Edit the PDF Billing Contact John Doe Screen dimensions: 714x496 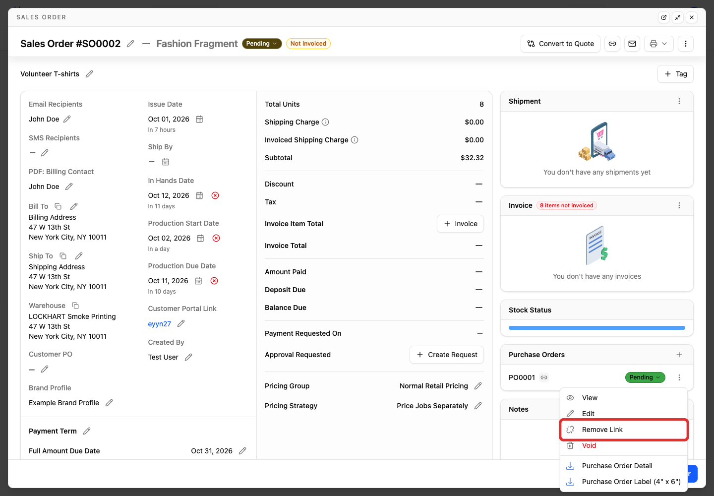tap(69, 186)
